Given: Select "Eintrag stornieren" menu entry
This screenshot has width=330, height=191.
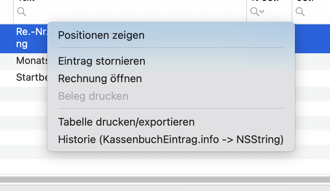Looking at the screenshot, I should click(101, 61).
